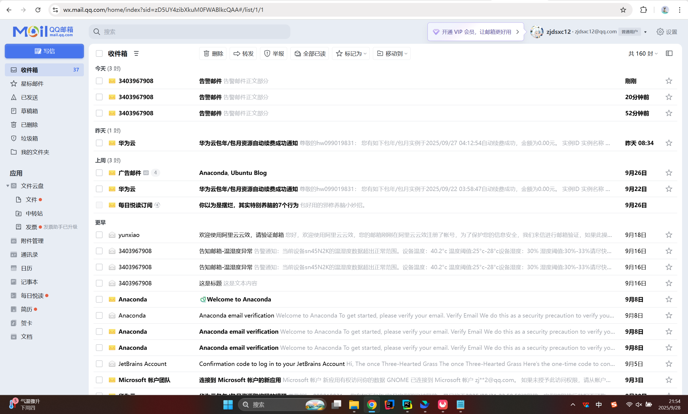The width and height of the screenshot is (688, 414).
Task: Focus the 搜索 mail search field
Action: click(x=190, y=32)
